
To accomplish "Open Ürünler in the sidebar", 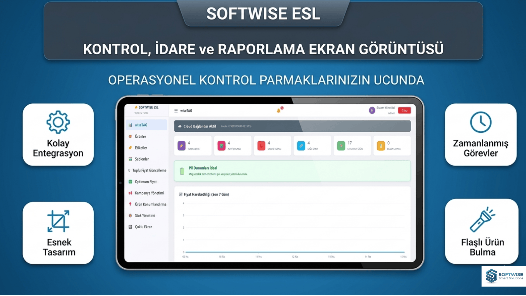I will tap(146, 136).
